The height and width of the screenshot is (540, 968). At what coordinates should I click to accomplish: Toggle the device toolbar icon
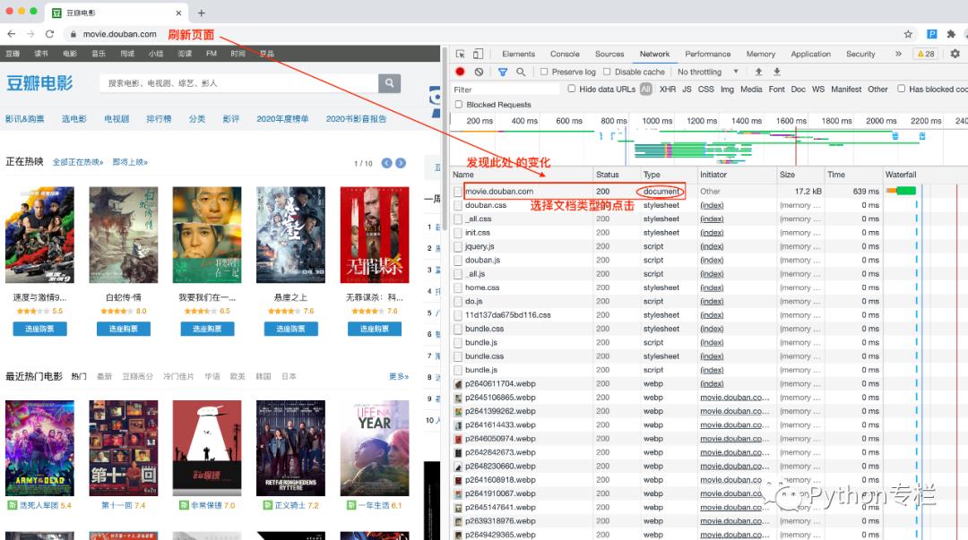point(478,54)
